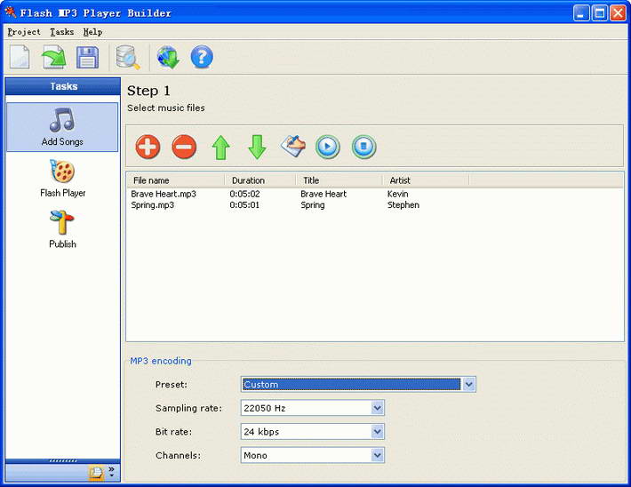Sort by the Duration column header
The width and height of the screenshot is (631, 487).
coord(260,180)
